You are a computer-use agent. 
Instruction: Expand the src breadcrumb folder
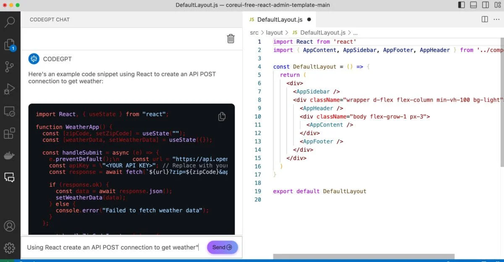tap(254, 32)
